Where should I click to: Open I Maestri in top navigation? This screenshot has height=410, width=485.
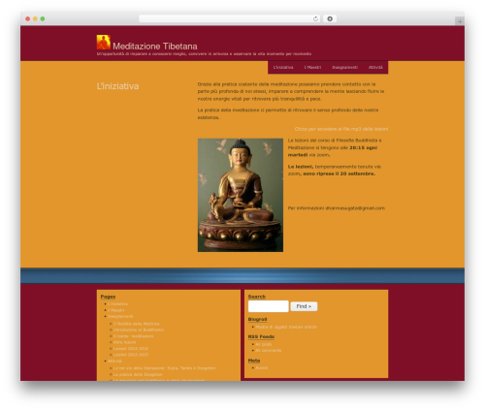tap(312, 67)
